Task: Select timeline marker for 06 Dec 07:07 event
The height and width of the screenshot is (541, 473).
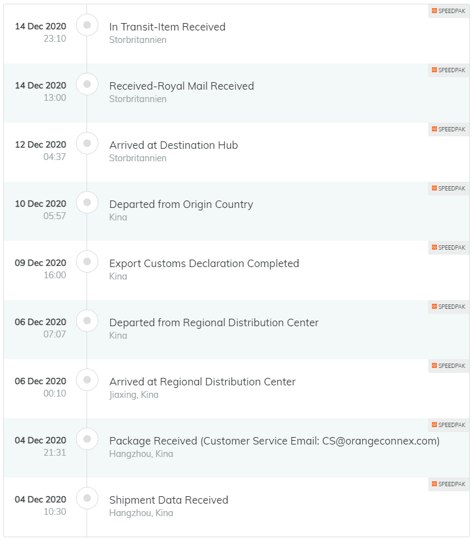Action: coord(87,321)
